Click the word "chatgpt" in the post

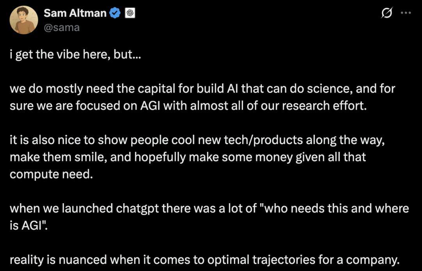click(138, 208)
